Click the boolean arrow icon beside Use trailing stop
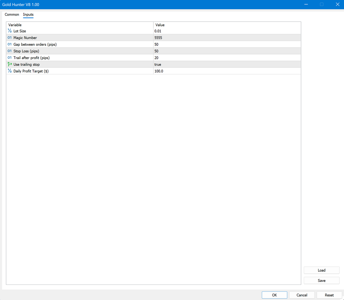 tap(10, 64)
